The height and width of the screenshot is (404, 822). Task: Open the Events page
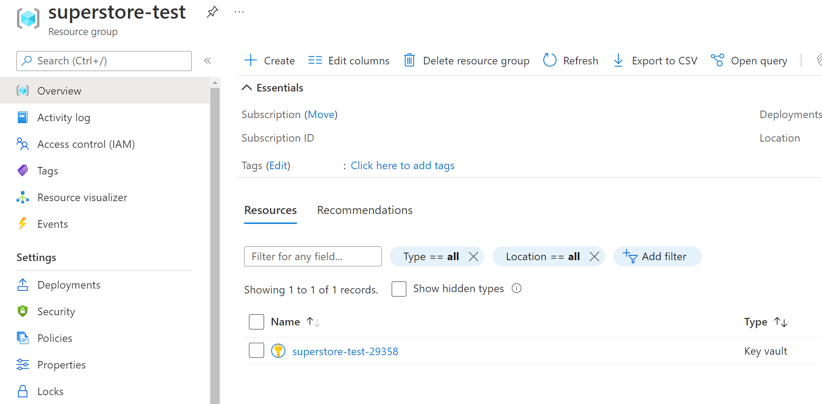pyautogui.click(x=52, y=224)
